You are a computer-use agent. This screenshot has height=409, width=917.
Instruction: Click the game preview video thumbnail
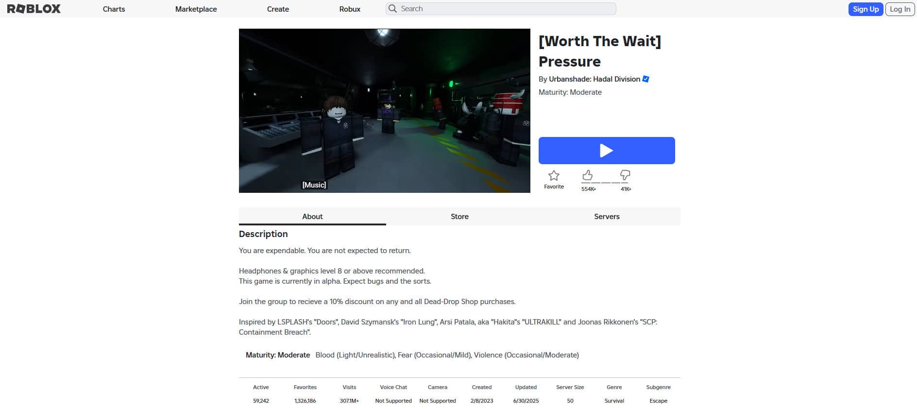tap(385, 111)
